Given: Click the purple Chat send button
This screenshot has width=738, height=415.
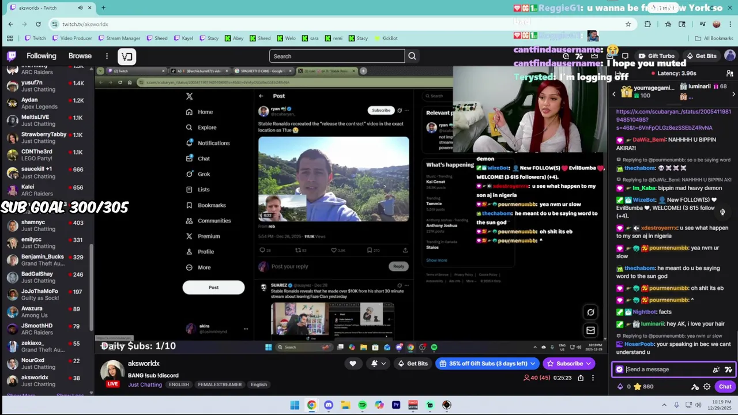Looking at the screenshot, I should coord(725,387).
